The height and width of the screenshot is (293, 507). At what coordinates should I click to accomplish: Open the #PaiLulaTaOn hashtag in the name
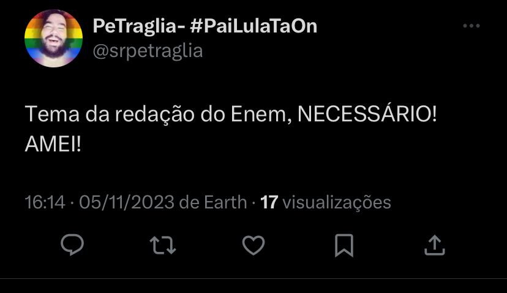click(x=254, y=26)
